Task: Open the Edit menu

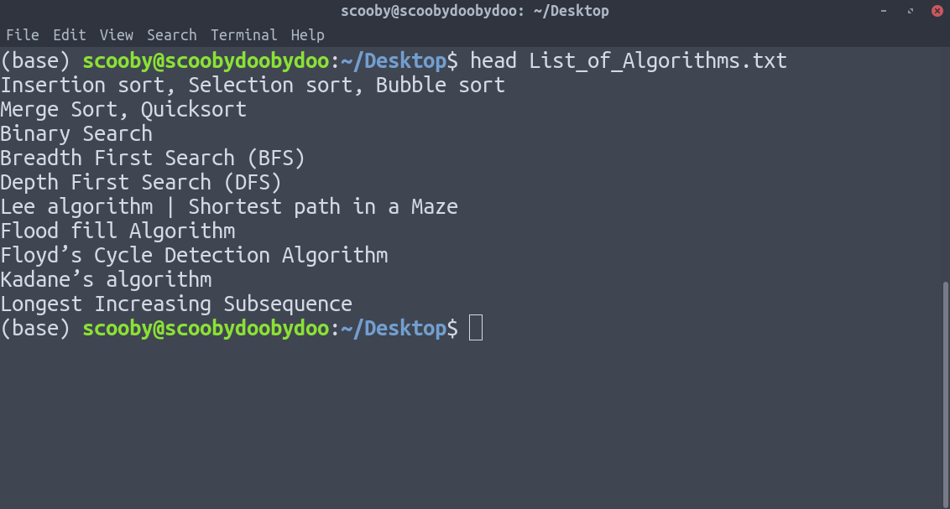Action: (x=70, y=35)
